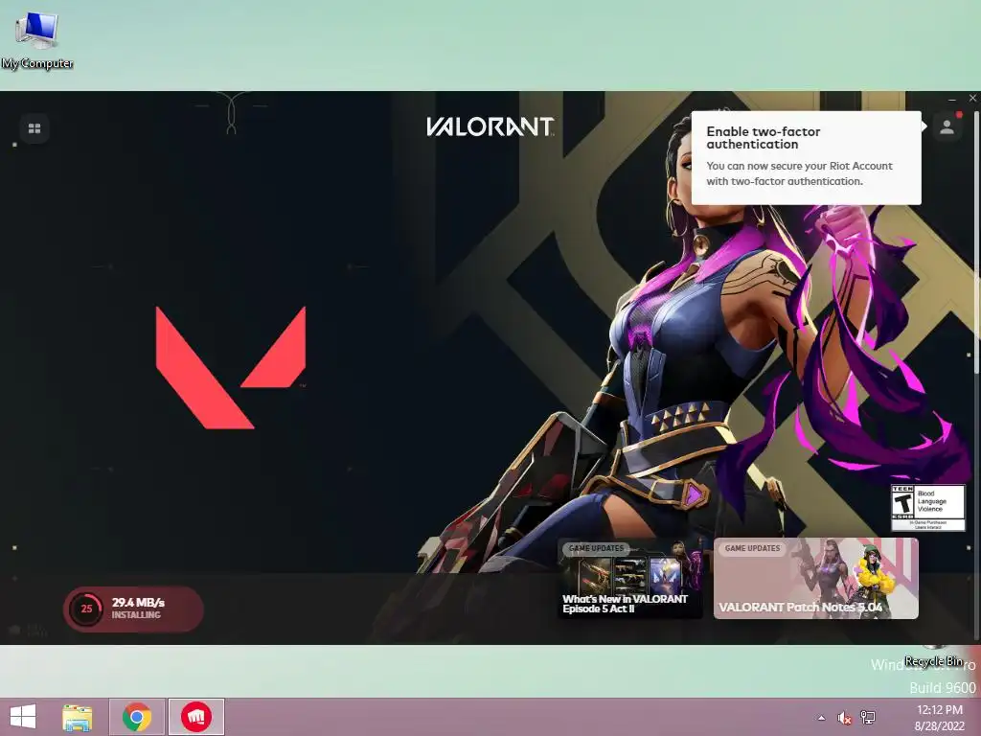Viewport: 981px width, 736px height.
Task: Open the Windows Start button
Action: (23, 717)
